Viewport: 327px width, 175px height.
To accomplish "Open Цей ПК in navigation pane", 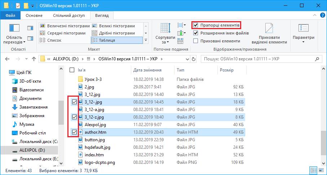I will pyautogui.click(x=24, y=73).
